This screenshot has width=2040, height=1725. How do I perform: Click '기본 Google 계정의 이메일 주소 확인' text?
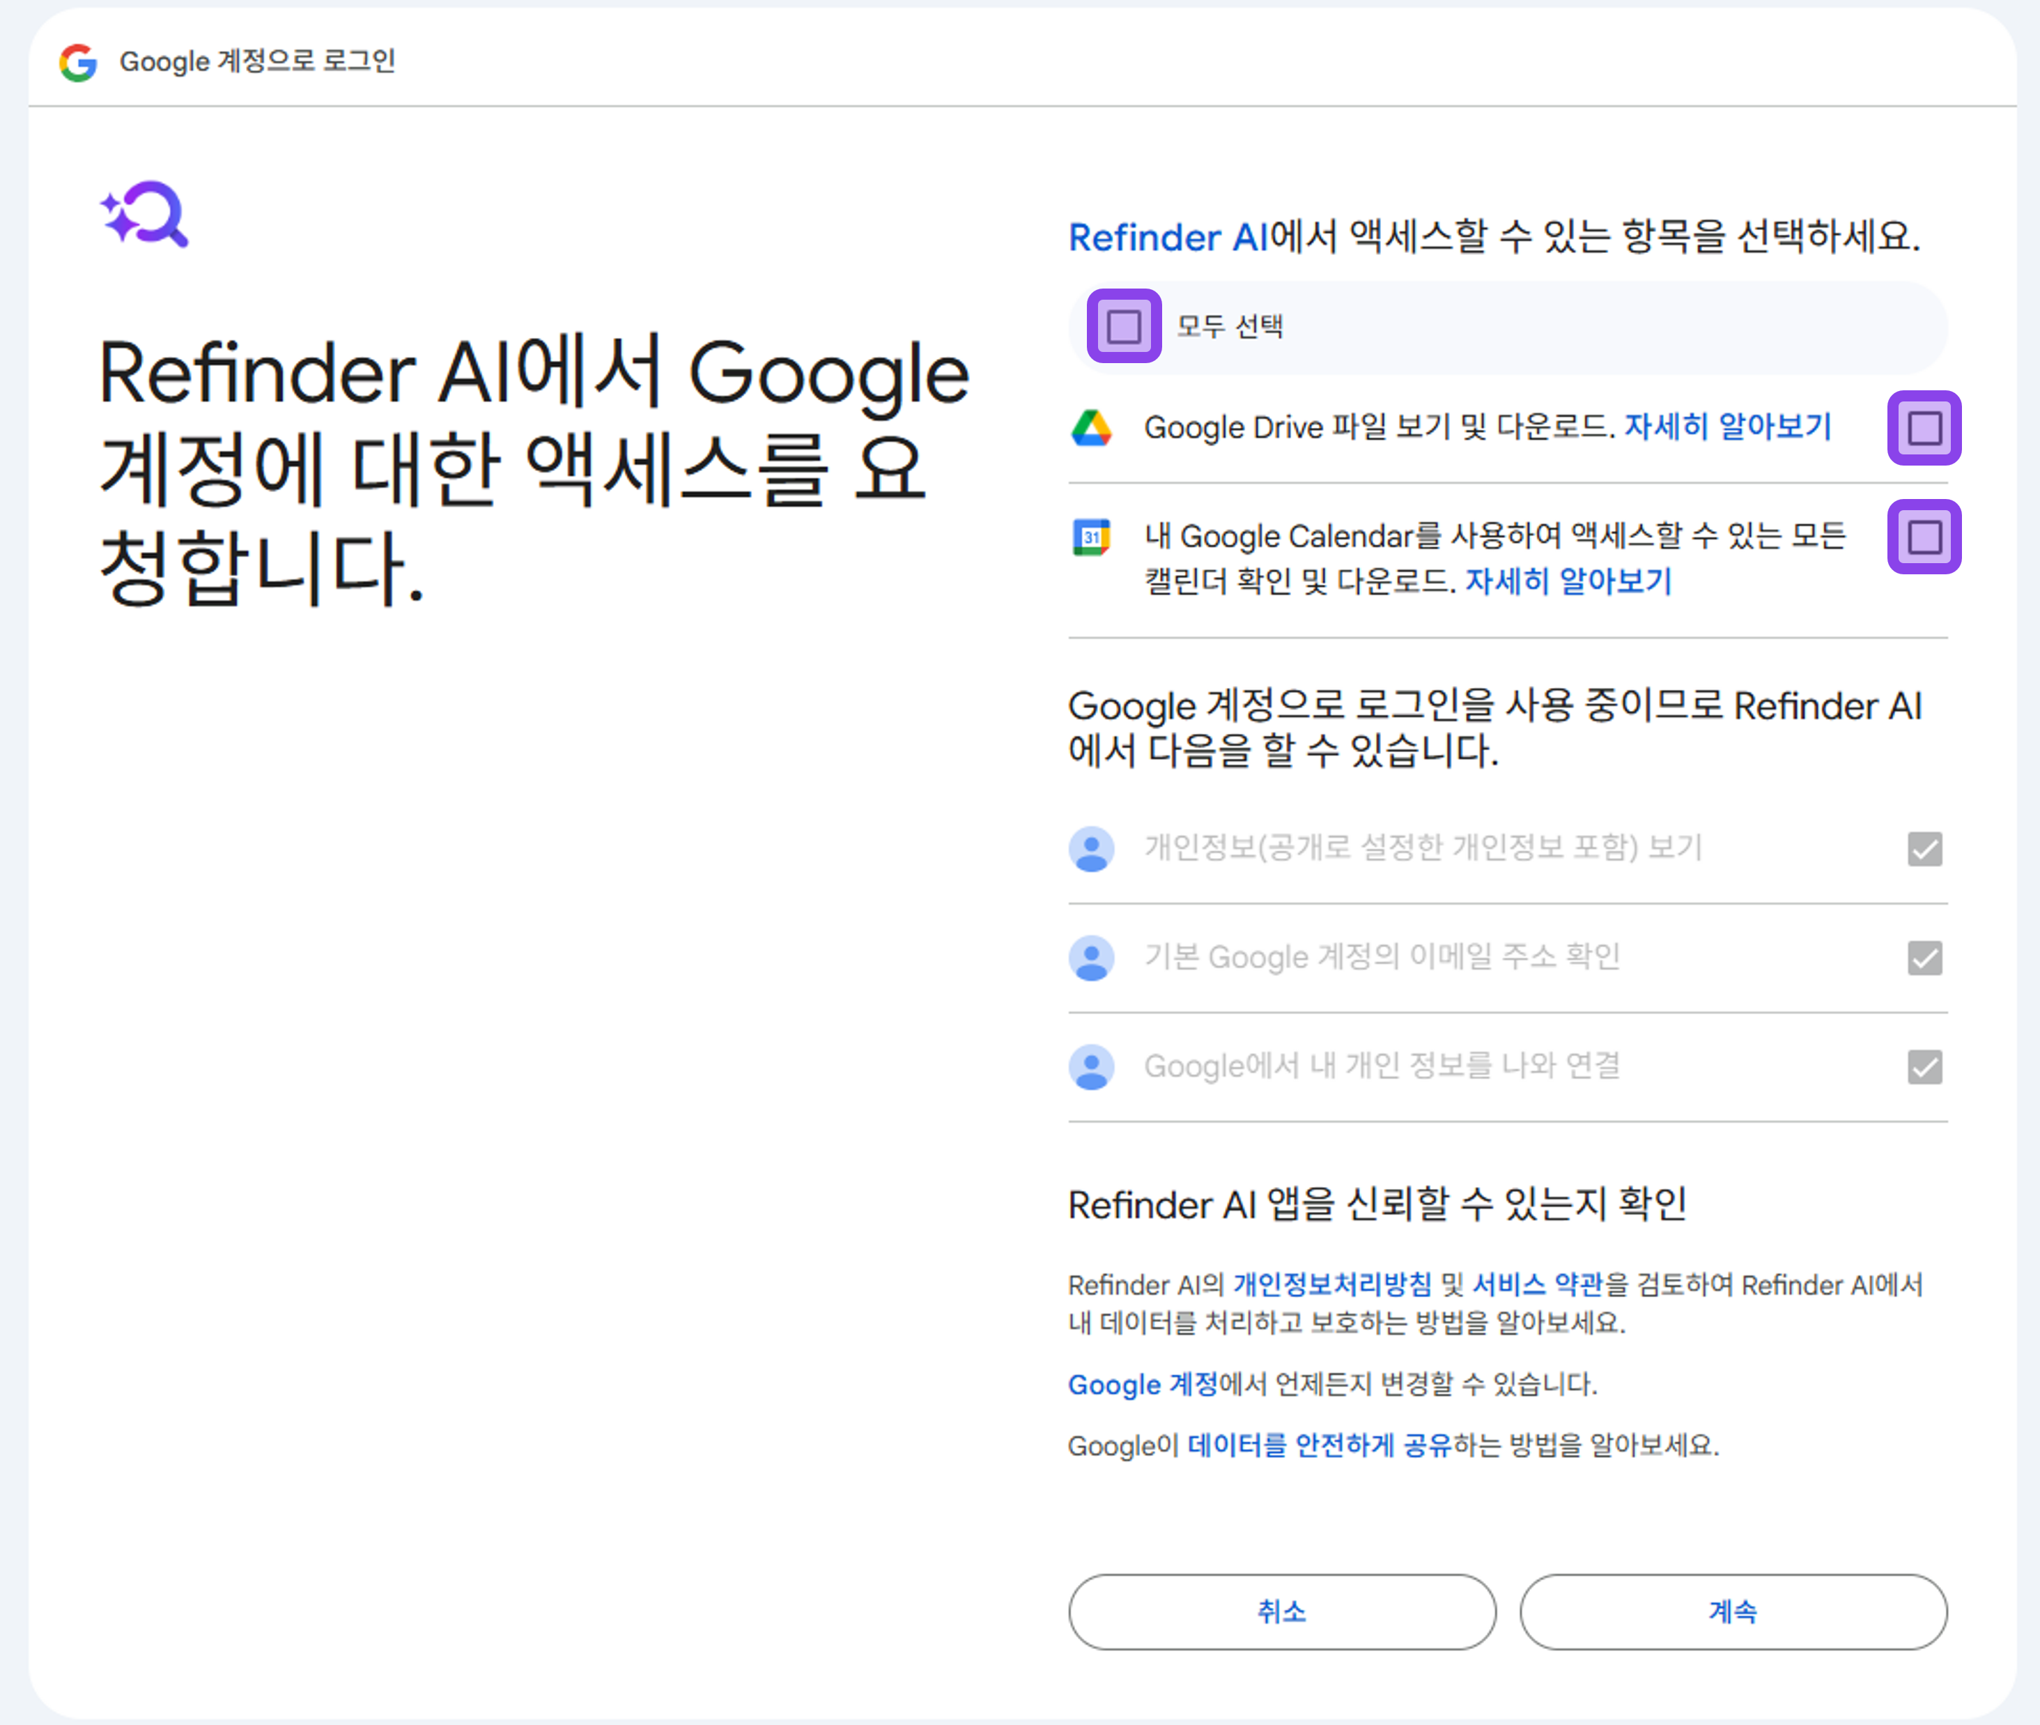1382,956
